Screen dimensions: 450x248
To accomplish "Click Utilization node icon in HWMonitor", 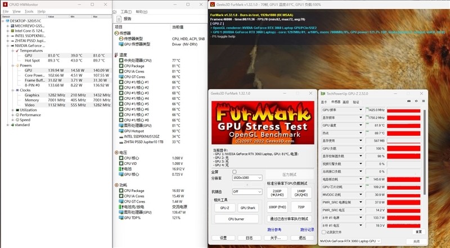I will pos(17,110).
